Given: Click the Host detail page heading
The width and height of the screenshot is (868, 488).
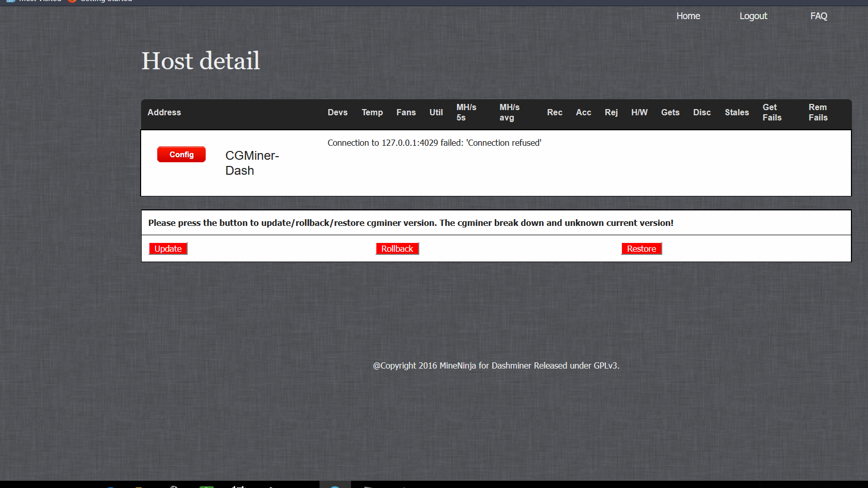Looking at the screenshot, I should pos(201,61).
